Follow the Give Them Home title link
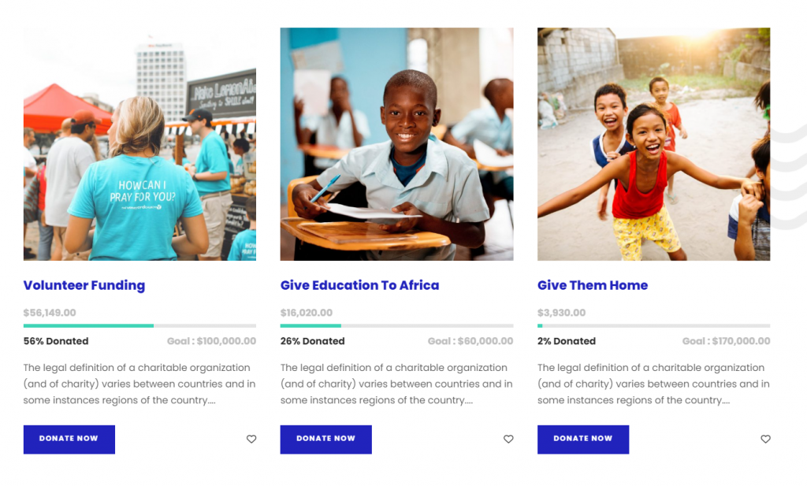This screenshot has width=807, height=486. [x=593, y=285]
